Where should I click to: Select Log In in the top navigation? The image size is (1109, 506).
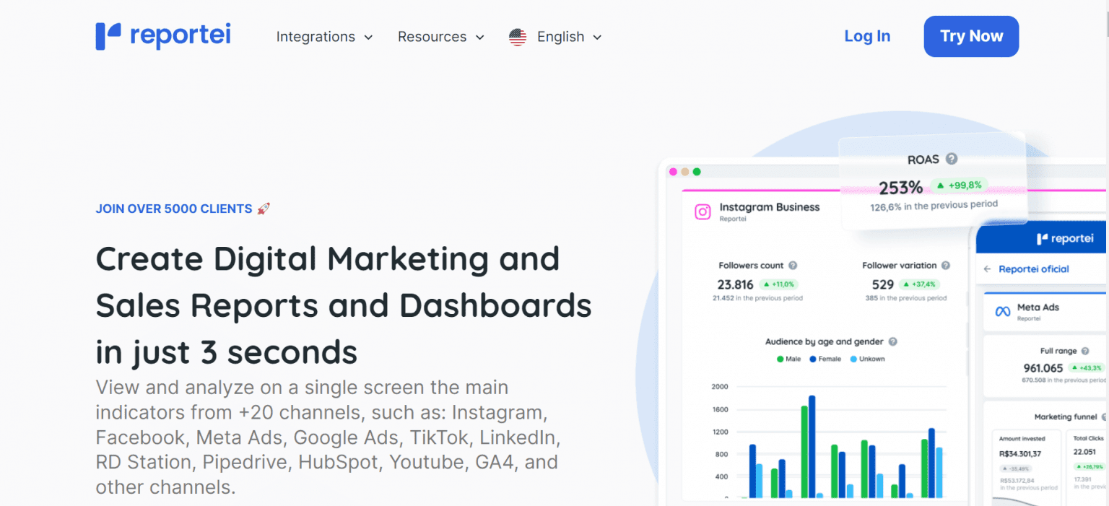point(867,36)
